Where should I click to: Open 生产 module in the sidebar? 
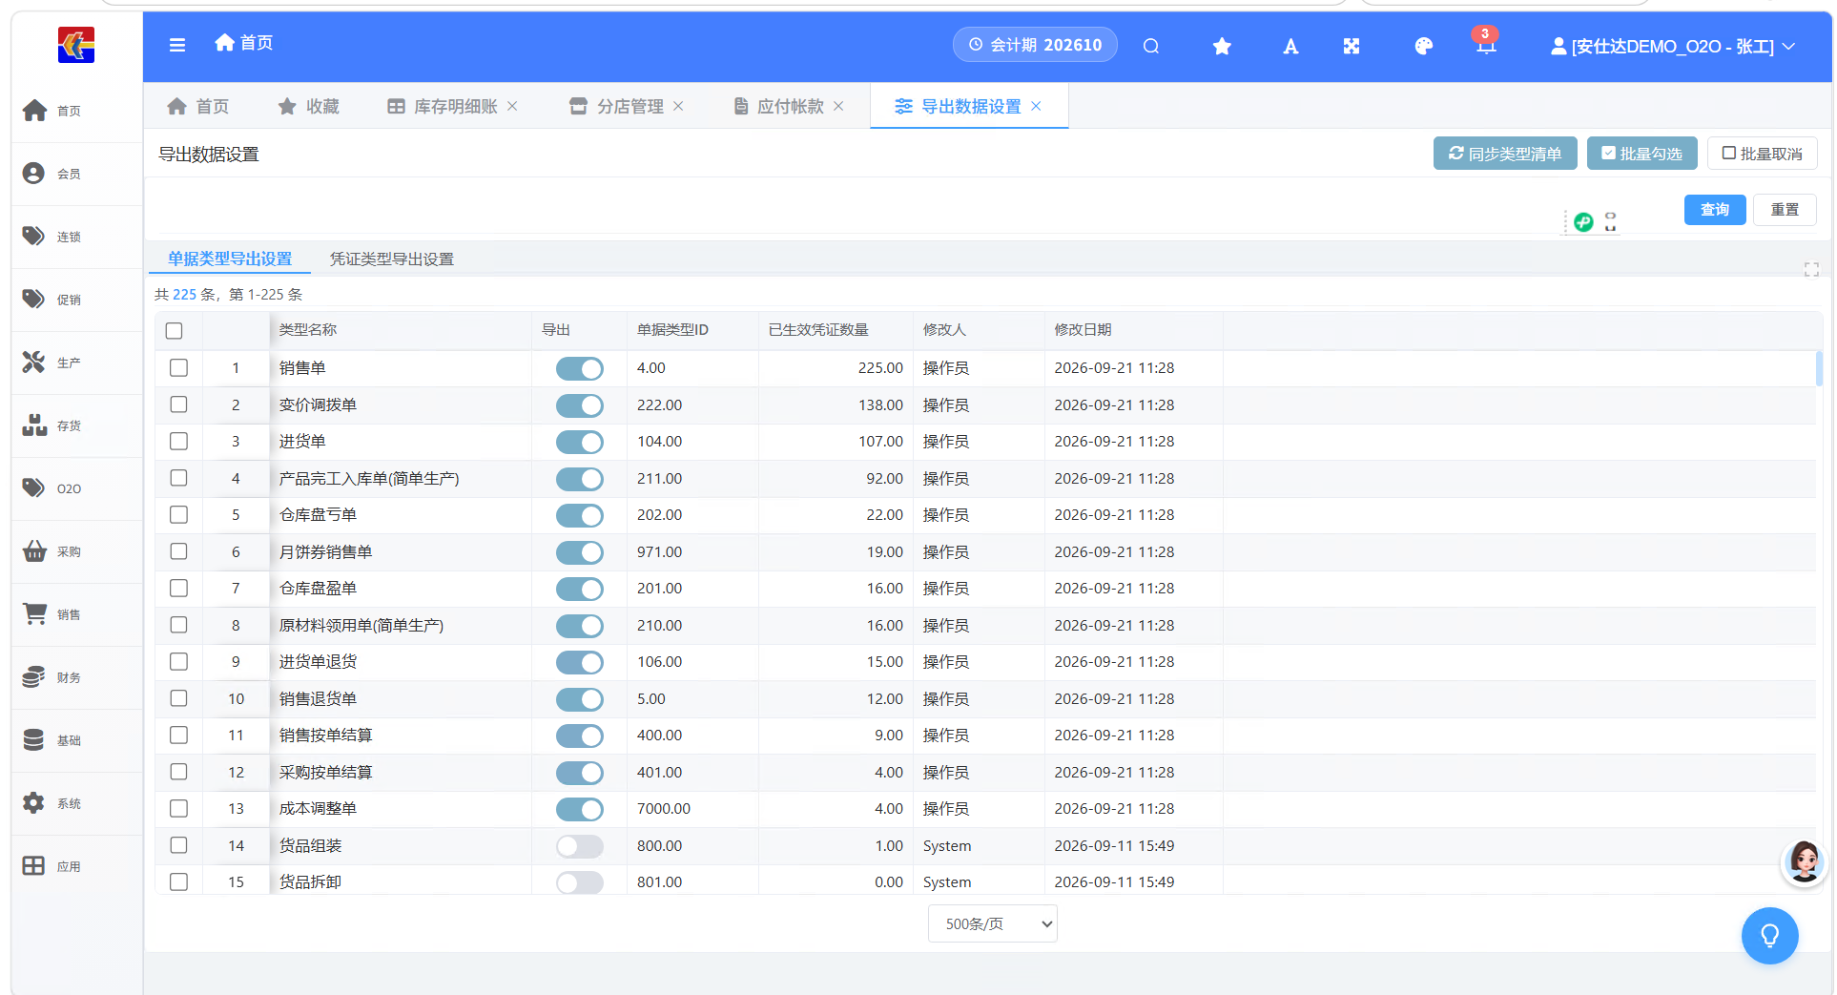[x=76, y=363]
